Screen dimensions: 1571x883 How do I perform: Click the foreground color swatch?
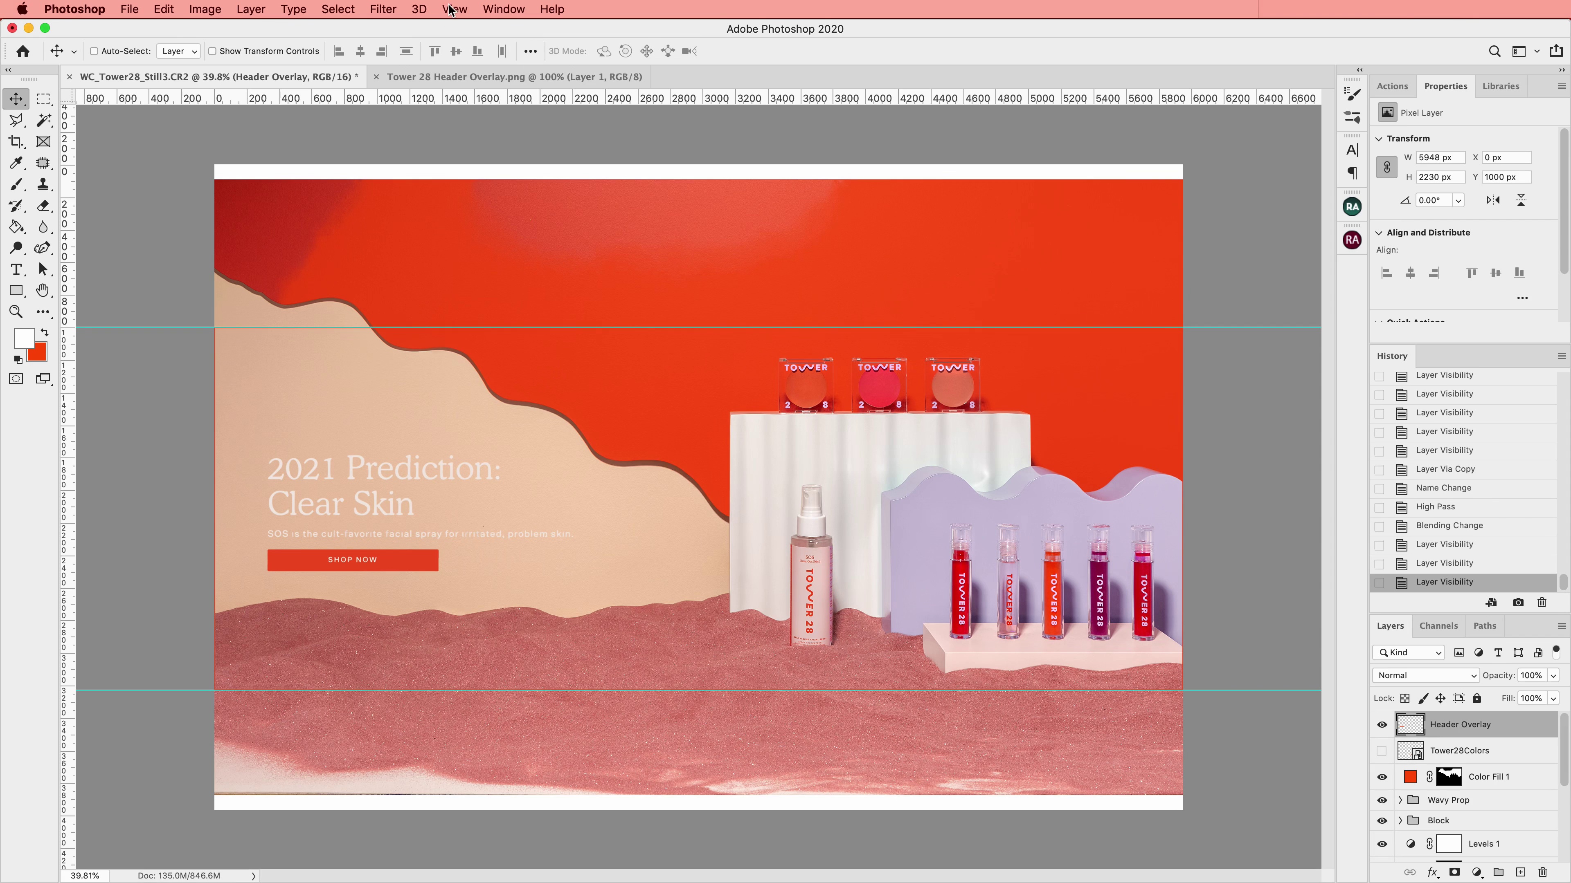(23, 338)
